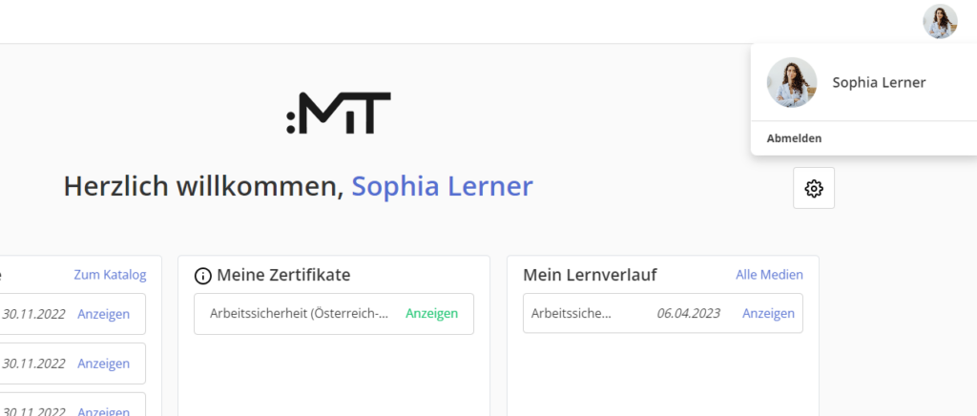
Task: Select the Arbeitssicherheit (Österreich-... certificate entry
Action: 300,313
